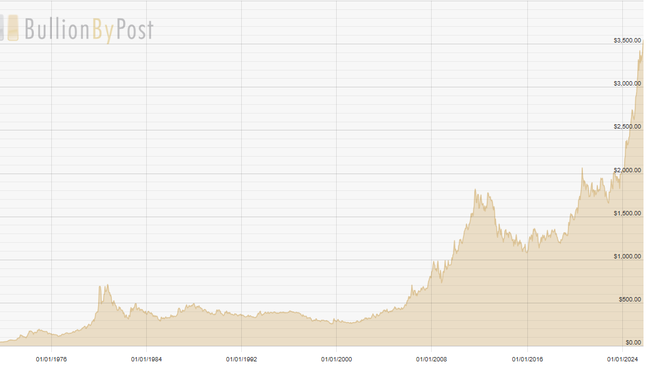Click the $3,500.00 price axis label
Image resolution: width=651 pixels, height=372 pixels.
pos(627,40)
